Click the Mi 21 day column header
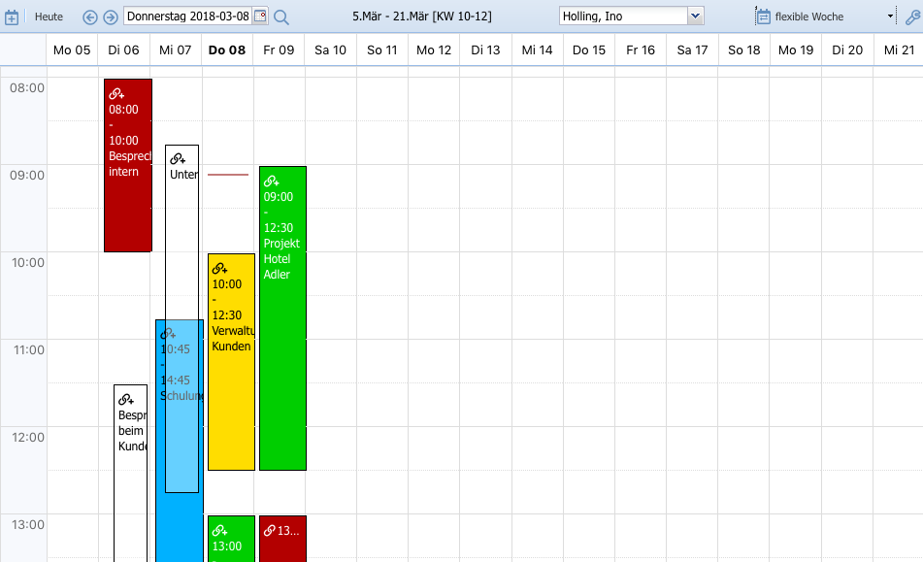 898,50
